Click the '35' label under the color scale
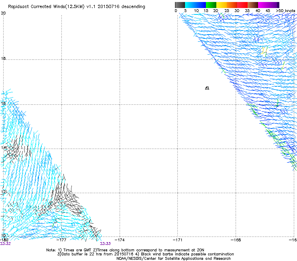Image resolution: width=297 pixels, height=261 pixels. (x=247, y=11)
